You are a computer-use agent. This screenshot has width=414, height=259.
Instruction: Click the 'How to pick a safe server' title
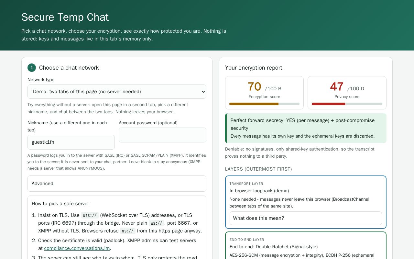pyautogui.click(x=60, y=204)
